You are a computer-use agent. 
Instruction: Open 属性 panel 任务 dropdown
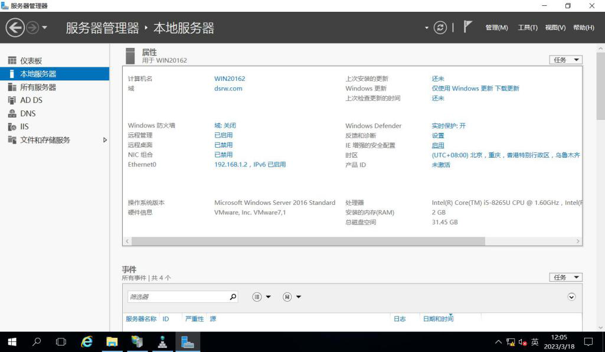(565, 60)
